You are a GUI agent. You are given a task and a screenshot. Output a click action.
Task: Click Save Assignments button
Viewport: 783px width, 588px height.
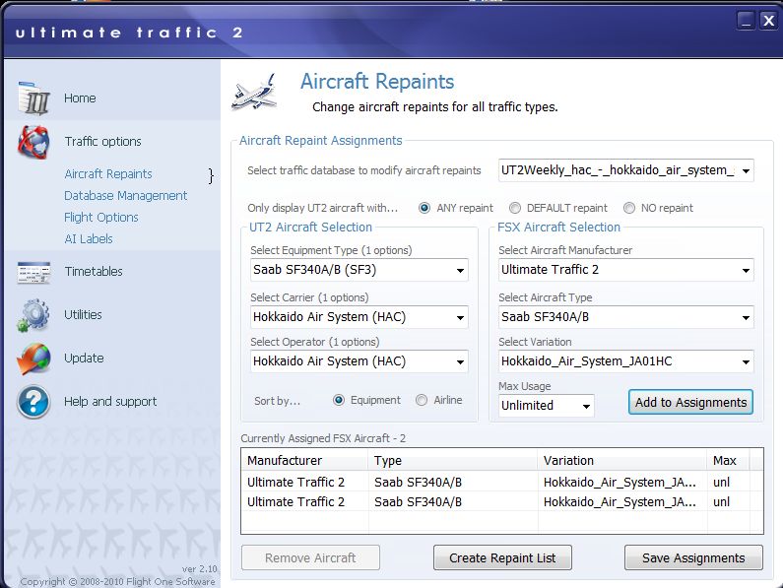pos(693,557)
